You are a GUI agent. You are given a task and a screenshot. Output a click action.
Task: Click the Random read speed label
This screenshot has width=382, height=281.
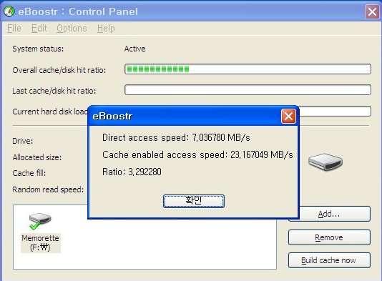pyautogui.click(x=48, y=189)
